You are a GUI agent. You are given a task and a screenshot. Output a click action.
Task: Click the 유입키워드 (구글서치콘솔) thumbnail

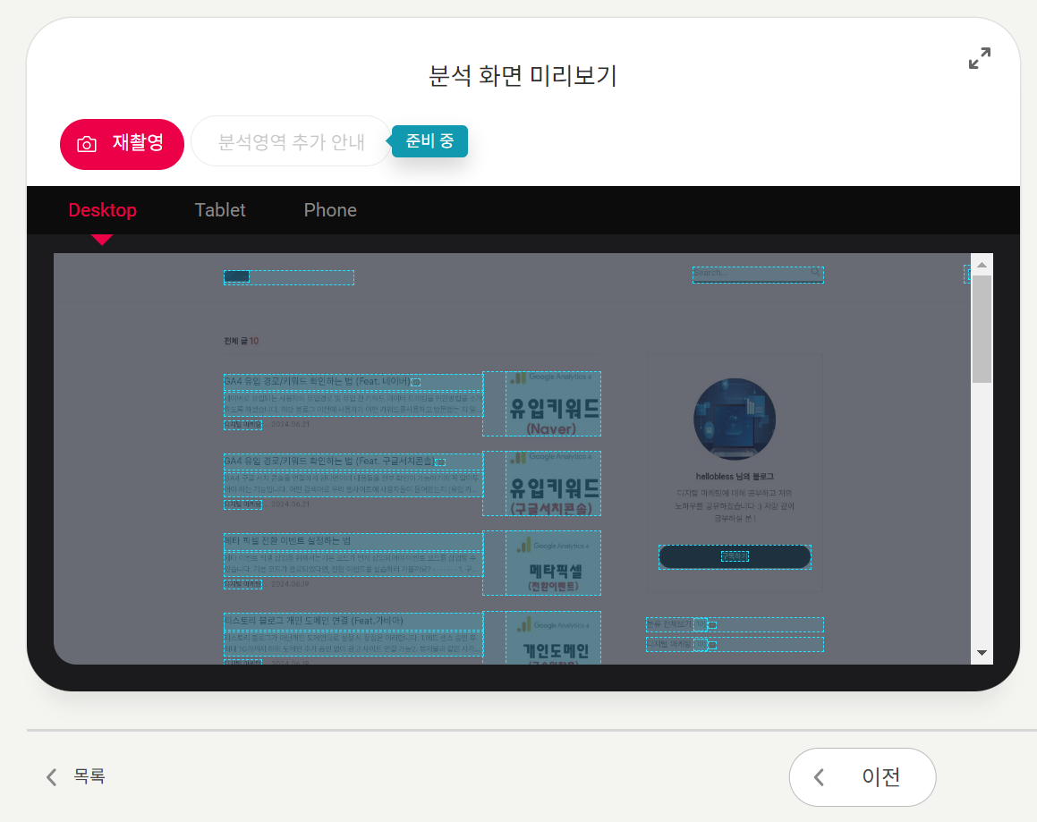point(554,484)
